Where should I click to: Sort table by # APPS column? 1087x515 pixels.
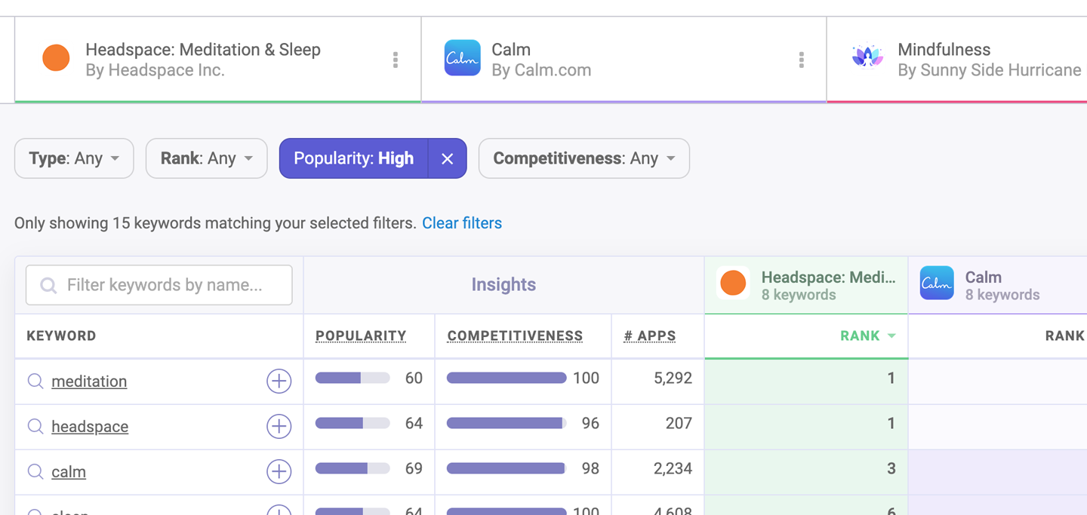[650, 336]
